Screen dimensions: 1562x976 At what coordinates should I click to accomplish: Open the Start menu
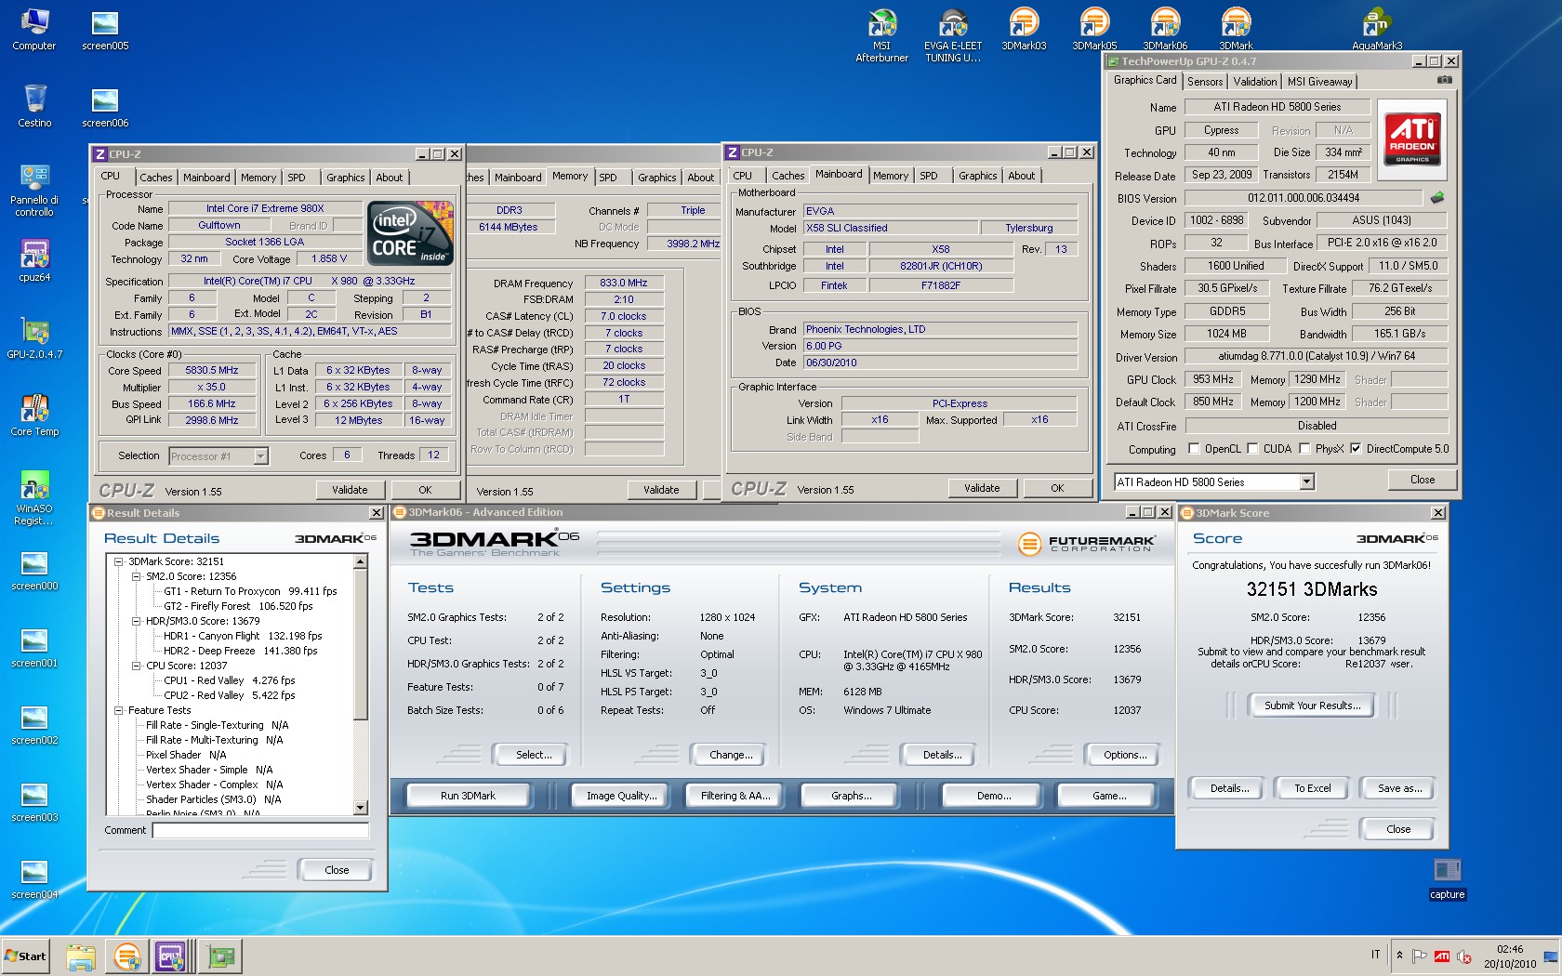25,956
